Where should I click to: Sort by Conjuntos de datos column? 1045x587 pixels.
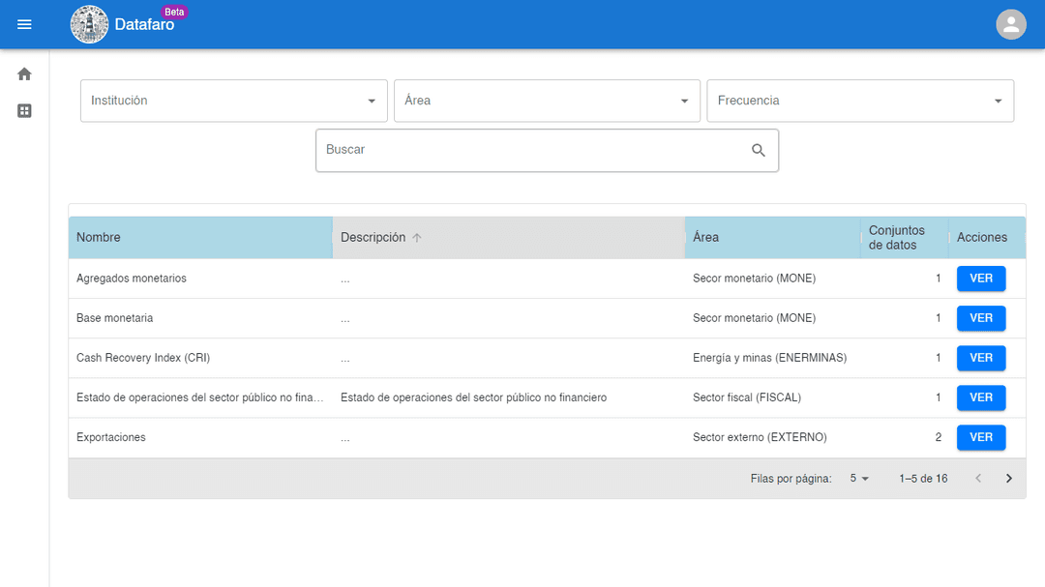click(x=896, y=237)
